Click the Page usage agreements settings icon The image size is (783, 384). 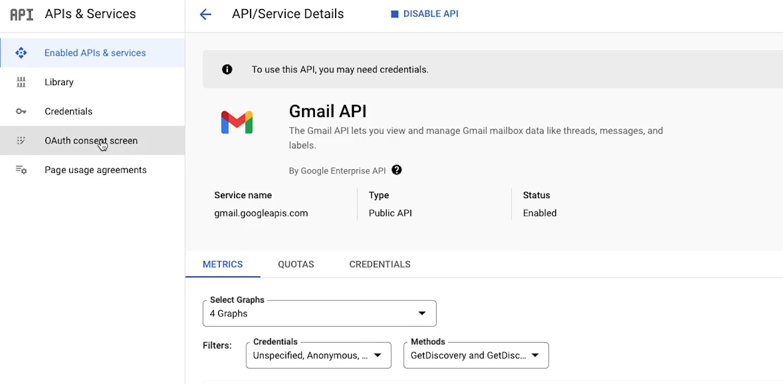(21, 170)
